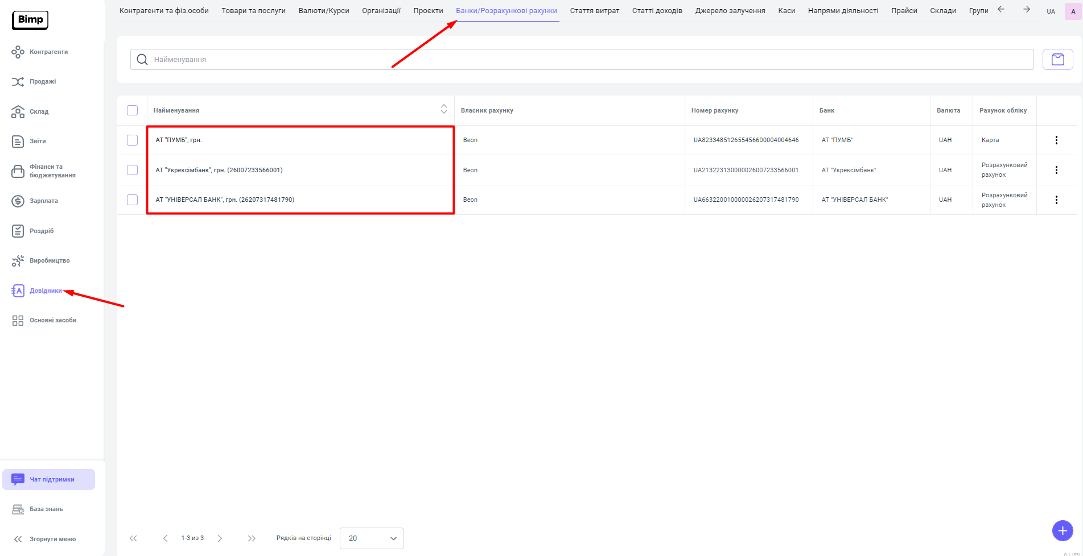
Task: Open the rows-per-page dropdown showing 20
Action: pos(371,538)
